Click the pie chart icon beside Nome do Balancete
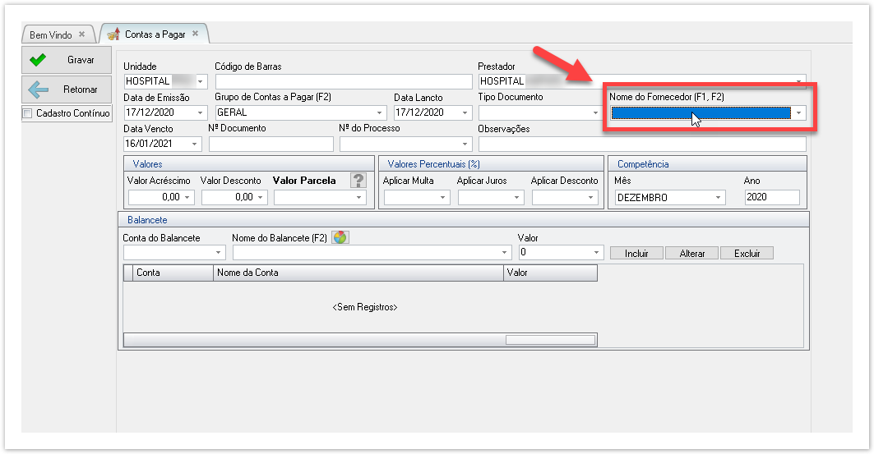 (x=340, y=238)
